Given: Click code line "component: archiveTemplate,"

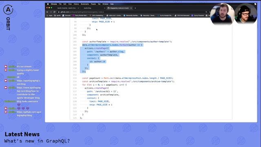Looking at the screenshot, I should [x=103, y=95].
